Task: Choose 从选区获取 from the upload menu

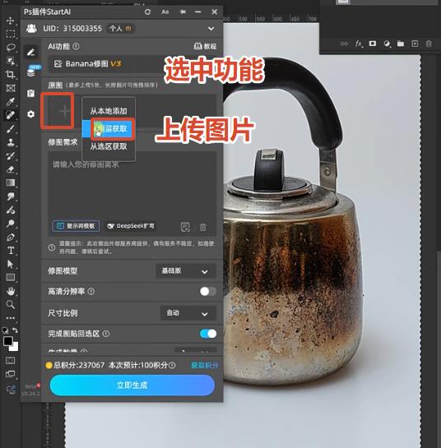Action: coord(109,146)
